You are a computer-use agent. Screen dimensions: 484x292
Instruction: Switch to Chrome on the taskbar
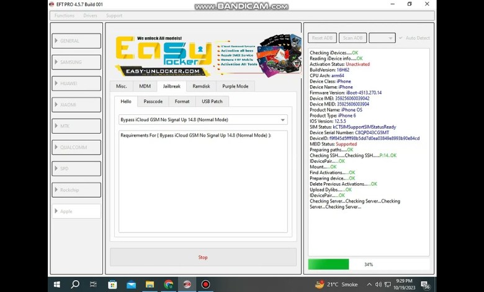point(168,285)
